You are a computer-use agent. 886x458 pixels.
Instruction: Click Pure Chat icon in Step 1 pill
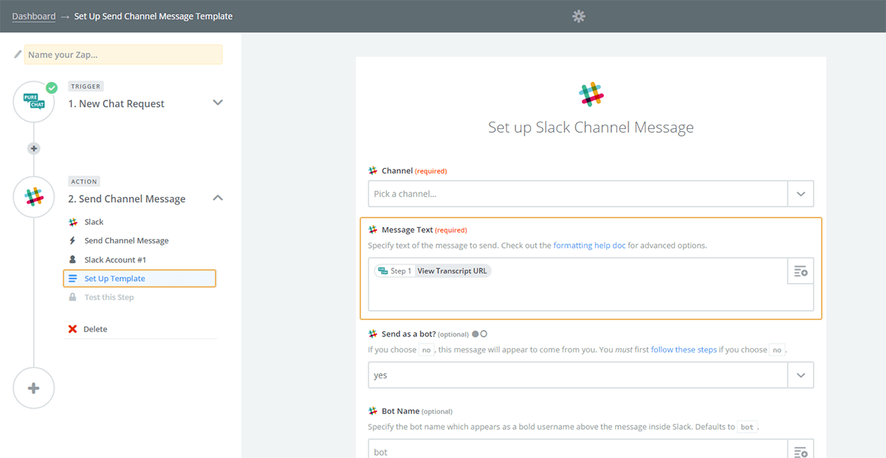click(x=382, y=271)
